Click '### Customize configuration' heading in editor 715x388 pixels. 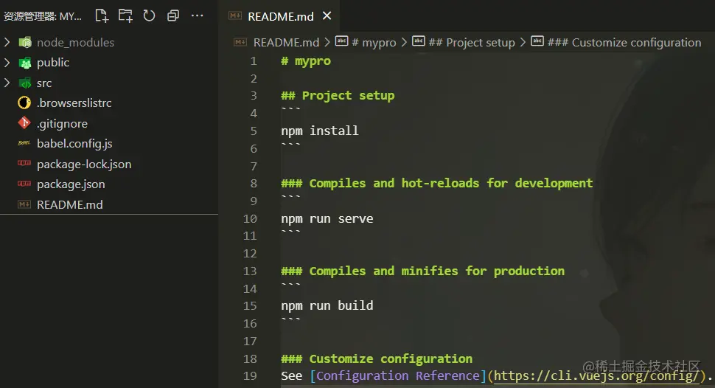point(377,358)
